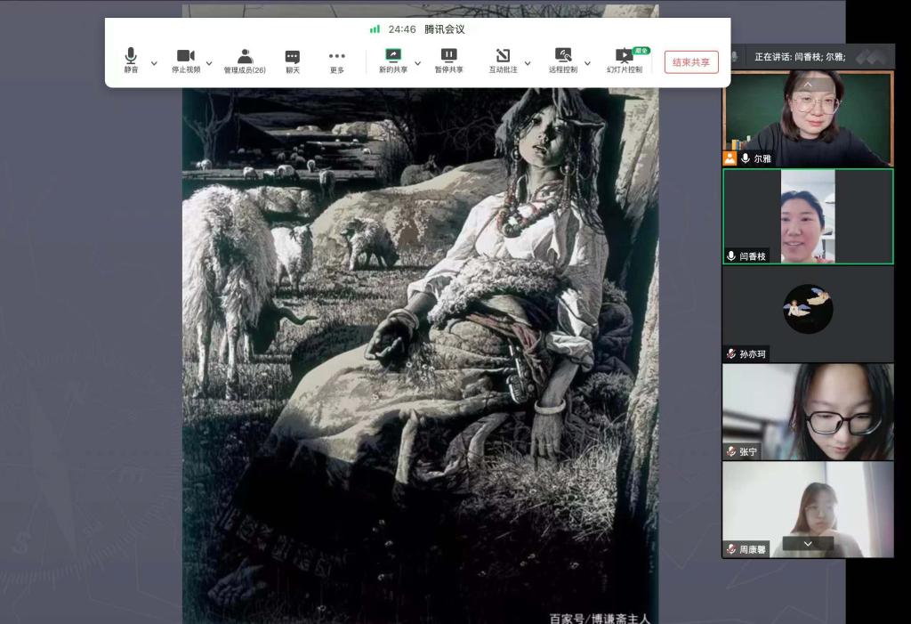Stop the video camera (停止视频)

[186, 61]
